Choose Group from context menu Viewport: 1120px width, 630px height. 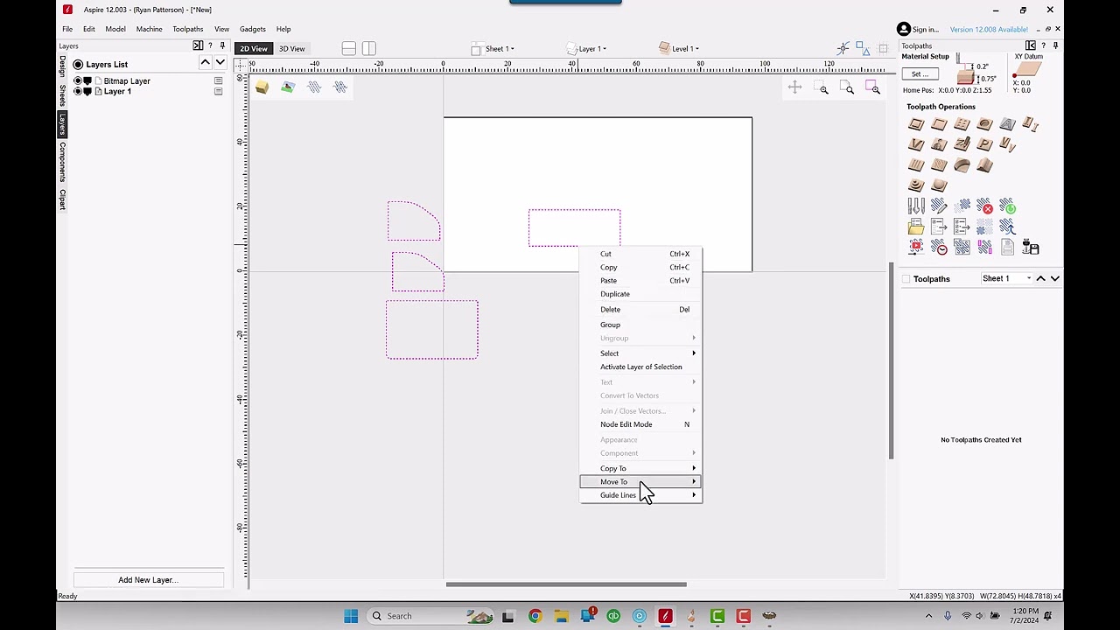click(x=610, y=325)
